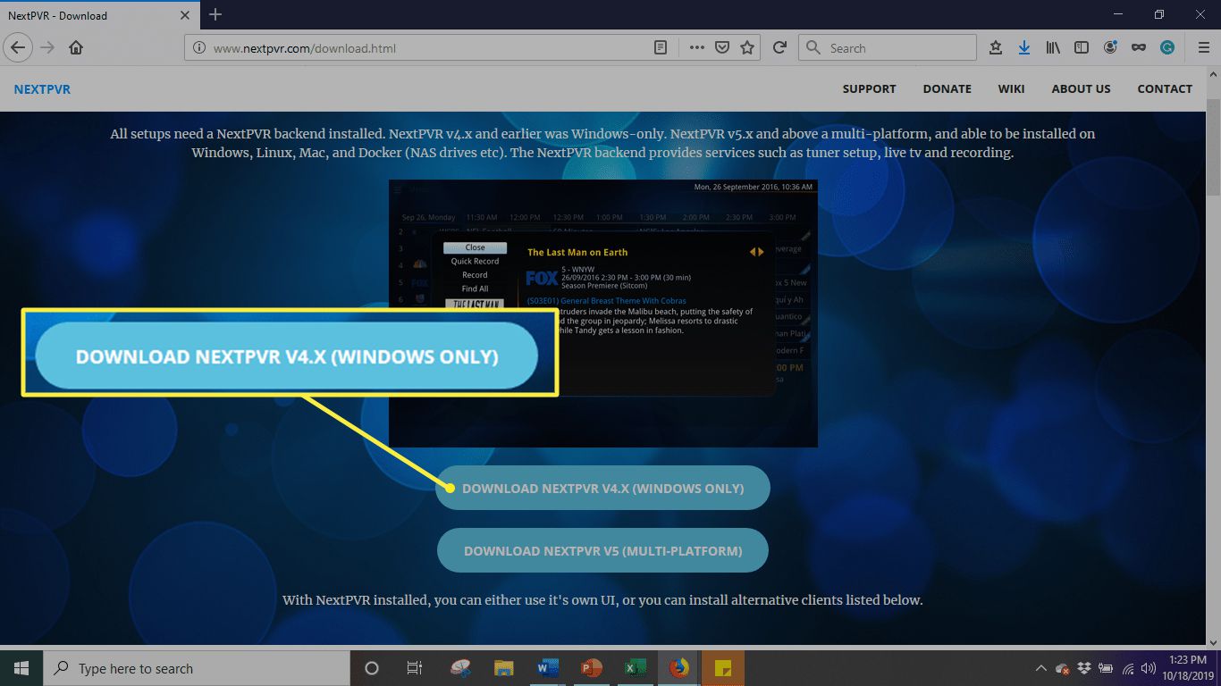
Task: Open the Downloads arrow panel
Action: point(1024,48)
